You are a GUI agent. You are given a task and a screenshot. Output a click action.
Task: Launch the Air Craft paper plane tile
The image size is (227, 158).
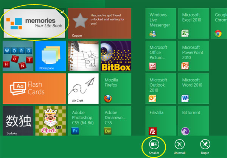point(83,88)
